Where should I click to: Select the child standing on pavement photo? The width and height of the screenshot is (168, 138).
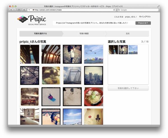pyautogui.click(x=72, y=54)
